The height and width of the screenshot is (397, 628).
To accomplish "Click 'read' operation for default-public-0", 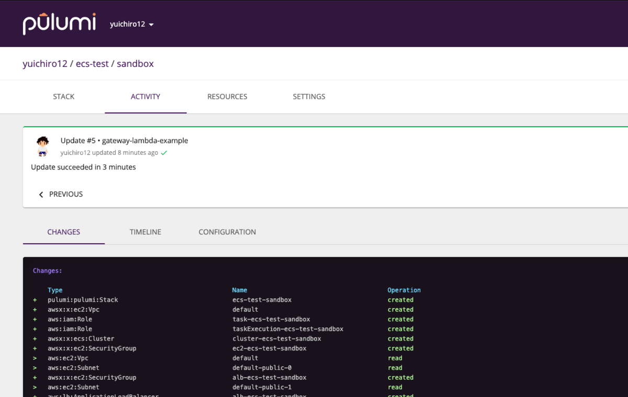I will tap(395, 368).
